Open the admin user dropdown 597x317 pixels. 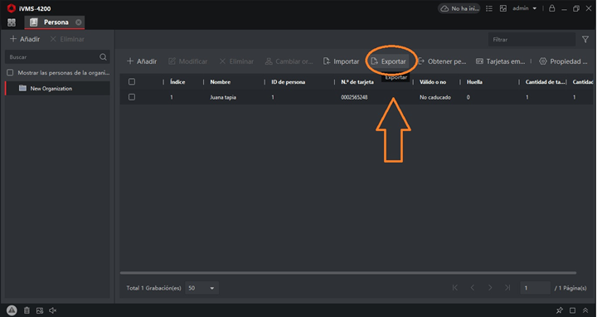pyautogui.click(x=524, y=8)
